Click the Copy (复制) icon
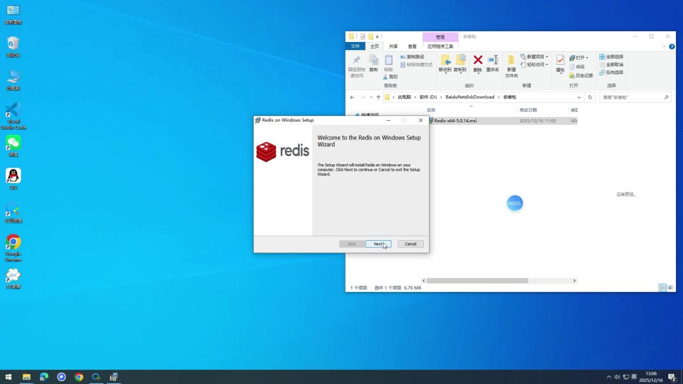Viewport: 683px width, 384px height. pos(374,62)
